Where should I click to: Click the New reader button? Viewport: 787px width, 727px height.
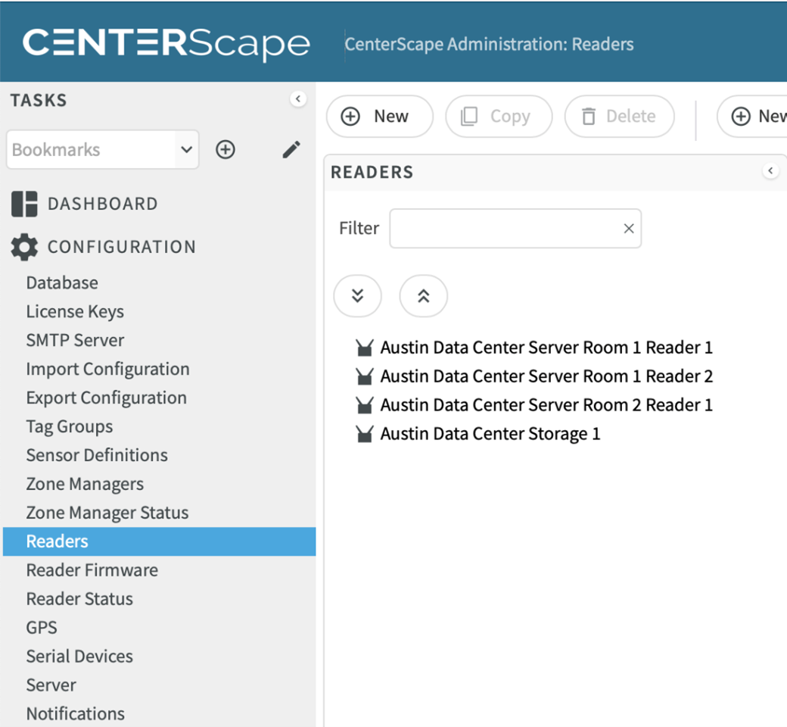379,117
